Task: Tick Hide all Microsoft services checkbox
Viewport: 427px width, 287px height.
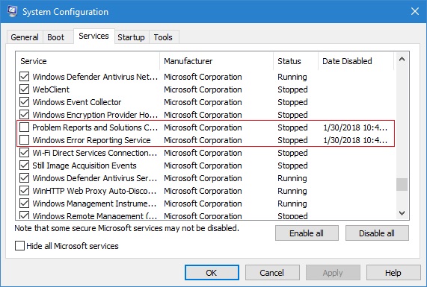Action: (19, 246)
